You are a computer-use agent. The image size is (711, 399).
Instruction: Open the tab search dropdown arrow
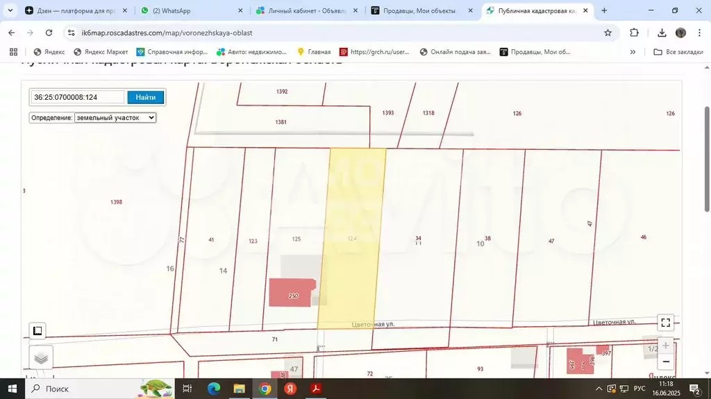point(10,10)
